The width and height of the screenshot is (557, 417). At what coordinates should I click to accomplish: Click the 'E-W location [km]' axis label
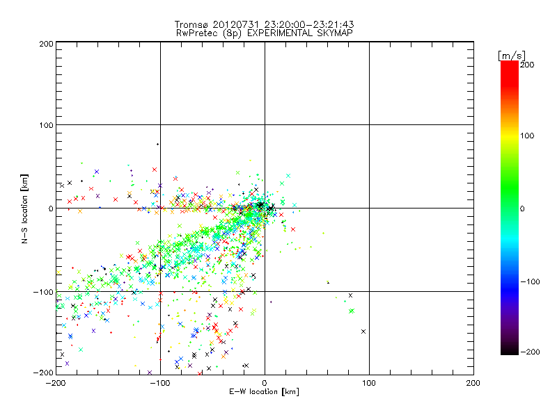(264, 392)
